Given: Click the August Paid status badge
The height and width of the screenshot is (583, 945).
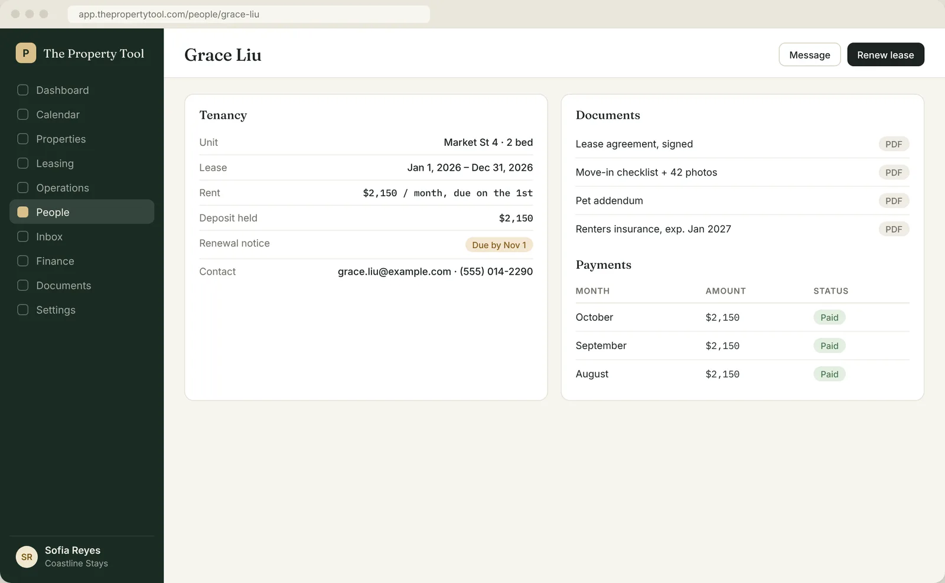Looking at the screenshot, I should tap(829, 374).
